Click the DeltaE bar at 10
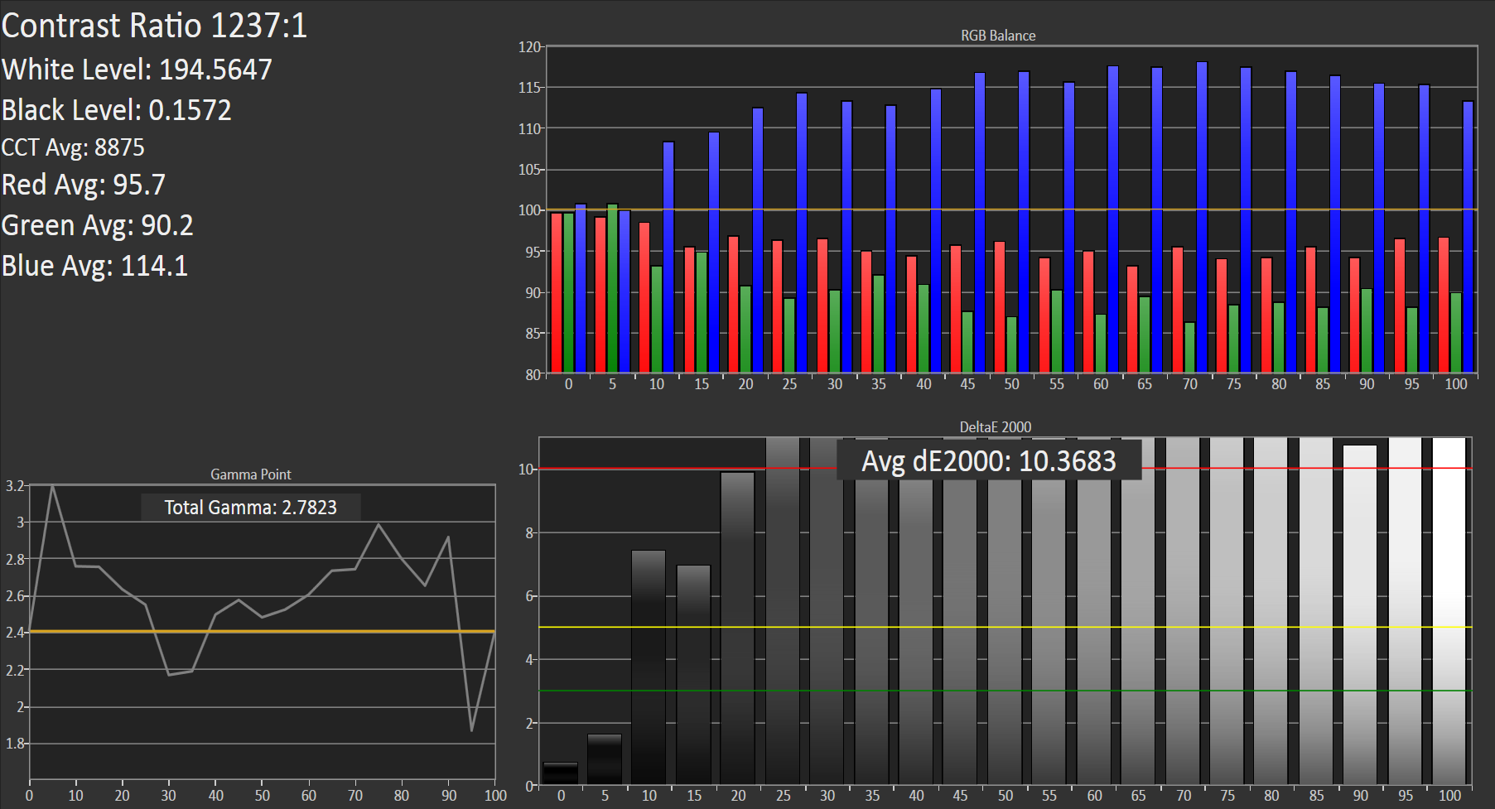 click(649, 667)
